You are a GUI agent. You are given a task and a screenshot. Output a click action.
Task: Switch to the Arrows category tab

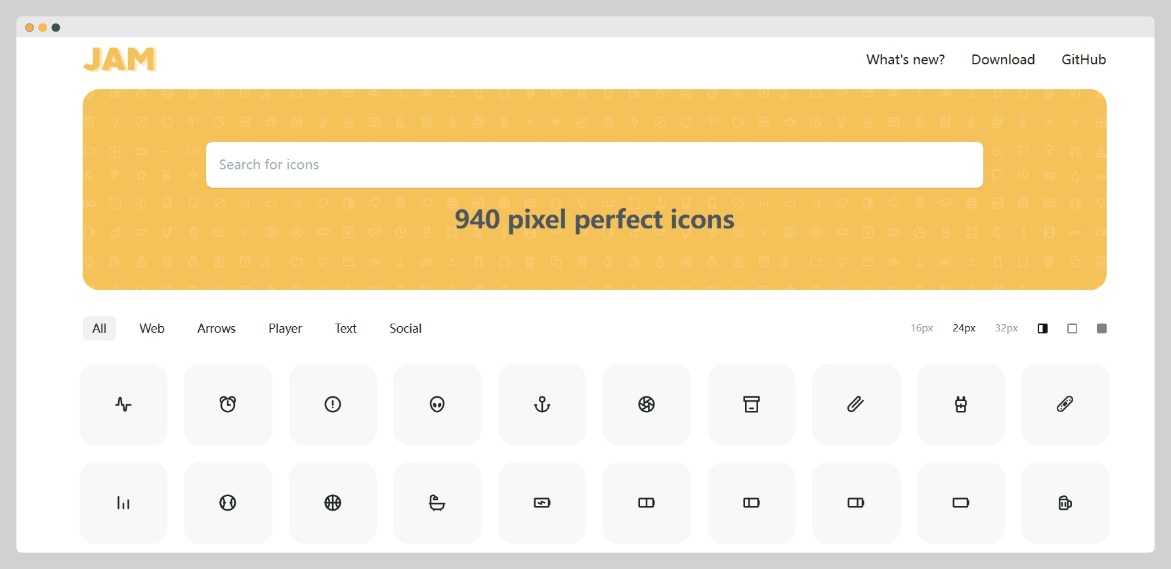(x=216, y=328)
